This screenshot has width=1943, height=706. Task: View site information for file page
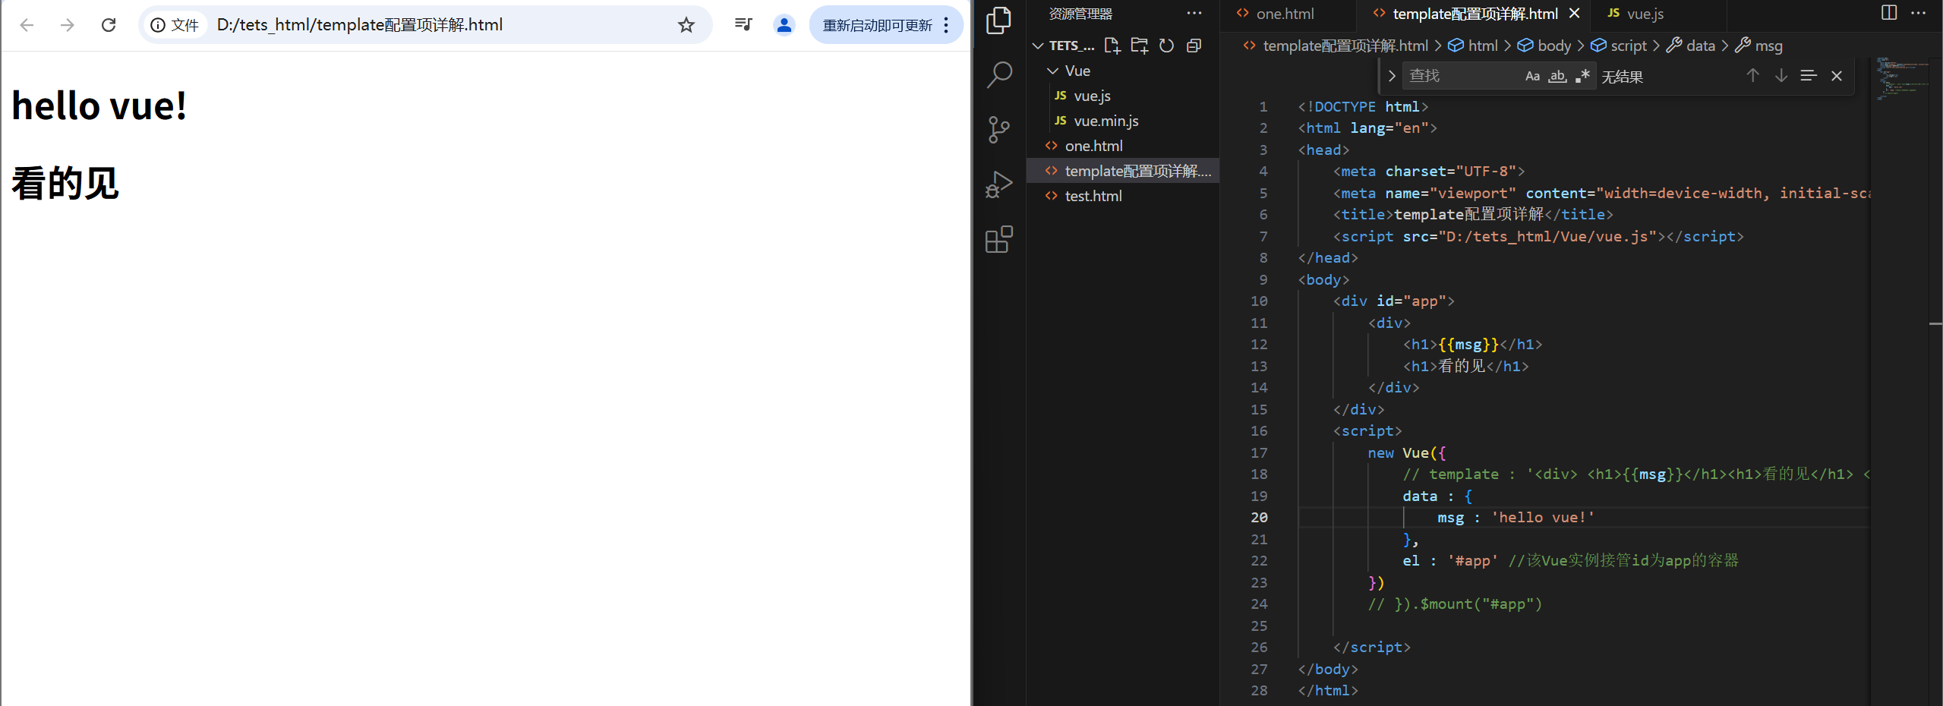coord(175,25)
